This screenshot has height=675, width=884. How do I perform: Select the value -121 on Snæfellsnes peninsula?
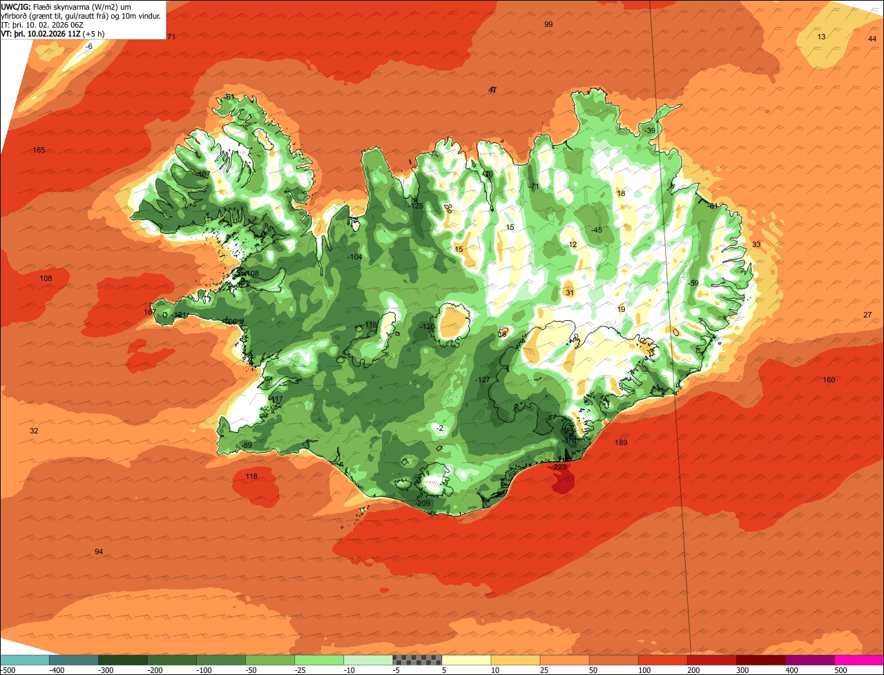[180, 315]
